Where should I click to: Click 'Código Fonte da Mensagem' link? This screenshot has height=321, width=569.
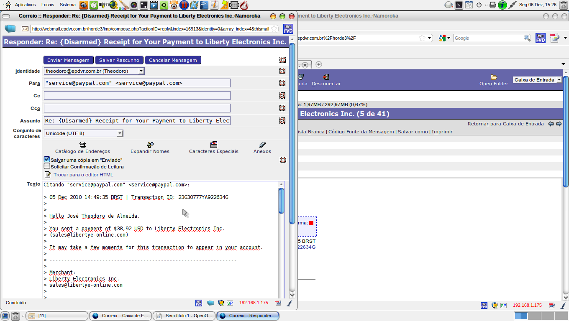tap(361, 132)
